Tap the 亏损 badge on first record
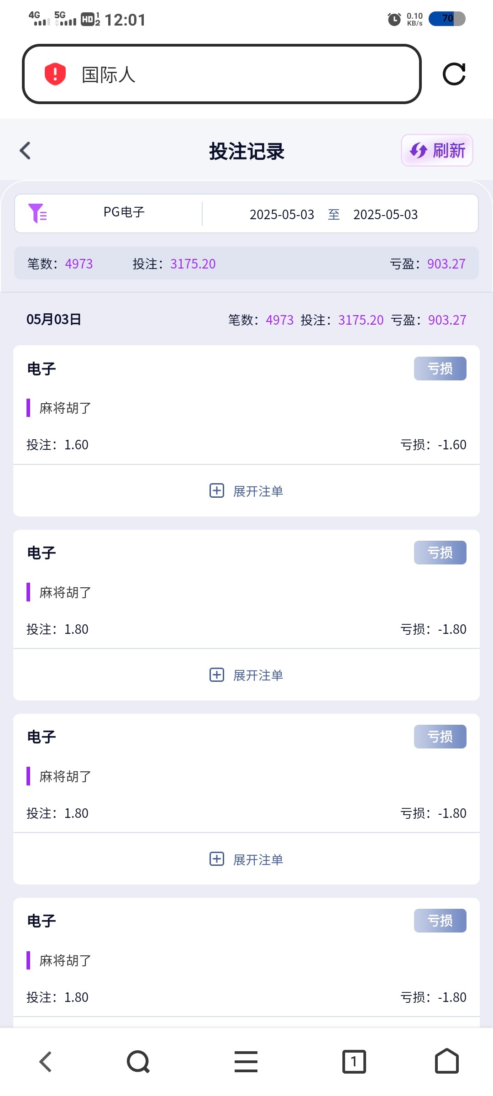 pyautogui.click(x=440, y=369)
